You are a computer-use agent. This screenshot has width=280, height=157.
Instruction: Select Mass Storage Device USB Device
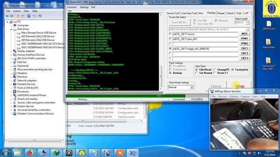[38, 33]
